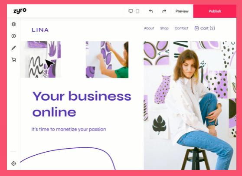242x176 pixels.
Task: Click the Preview button
Action: tap(182, 11)
